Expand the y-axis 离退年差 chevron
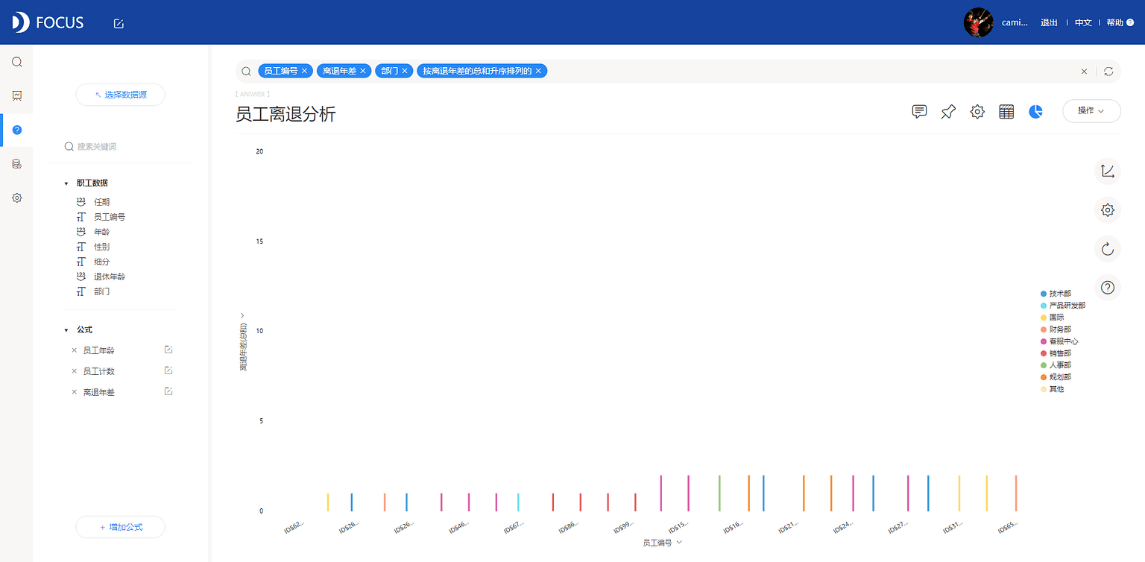The height and width of the screenshot is (562, 1145). (242, 315)
